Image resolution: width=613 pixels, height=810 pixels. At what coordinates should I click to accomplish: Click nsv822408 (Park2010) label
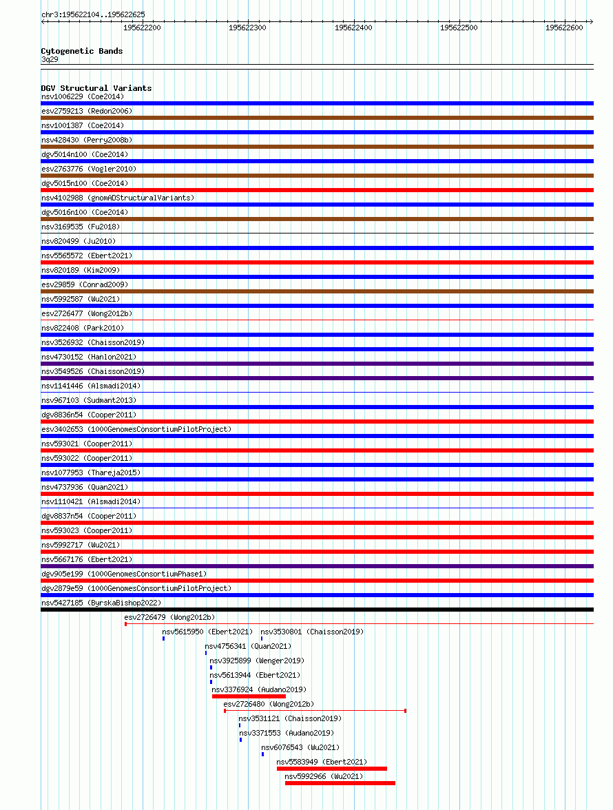click(83, 328)
